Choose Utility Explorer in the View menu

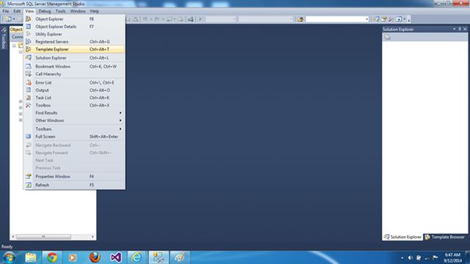point(74,34)
